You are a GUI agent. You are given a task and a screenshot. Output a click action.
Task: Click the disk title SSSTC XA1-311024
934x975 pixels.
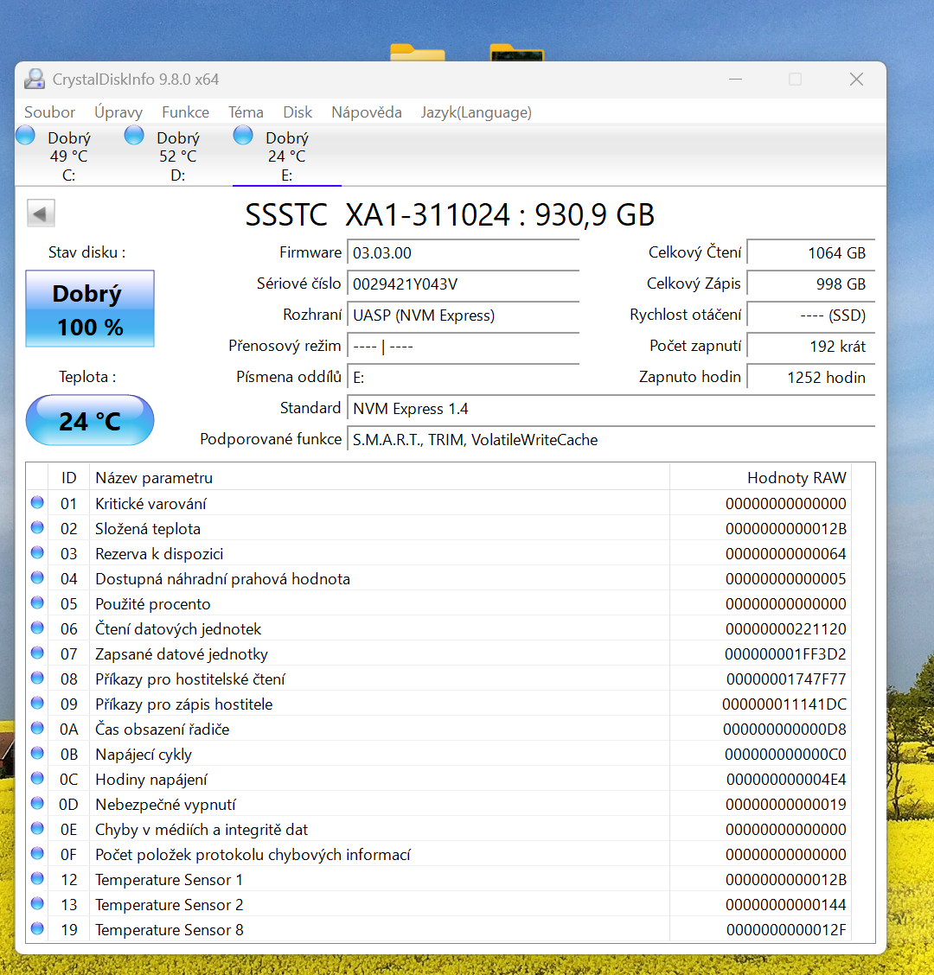coord(378,215)
